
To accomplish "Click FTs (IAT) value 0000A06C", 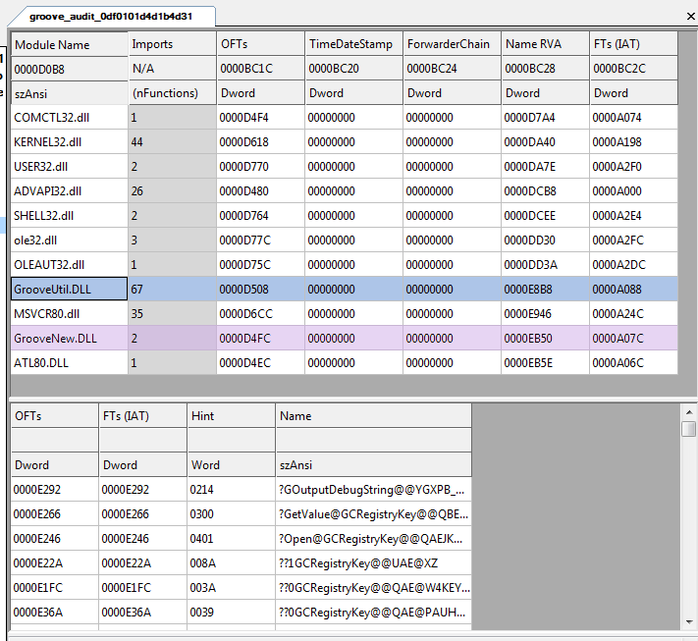I will [x=633, y=362].
